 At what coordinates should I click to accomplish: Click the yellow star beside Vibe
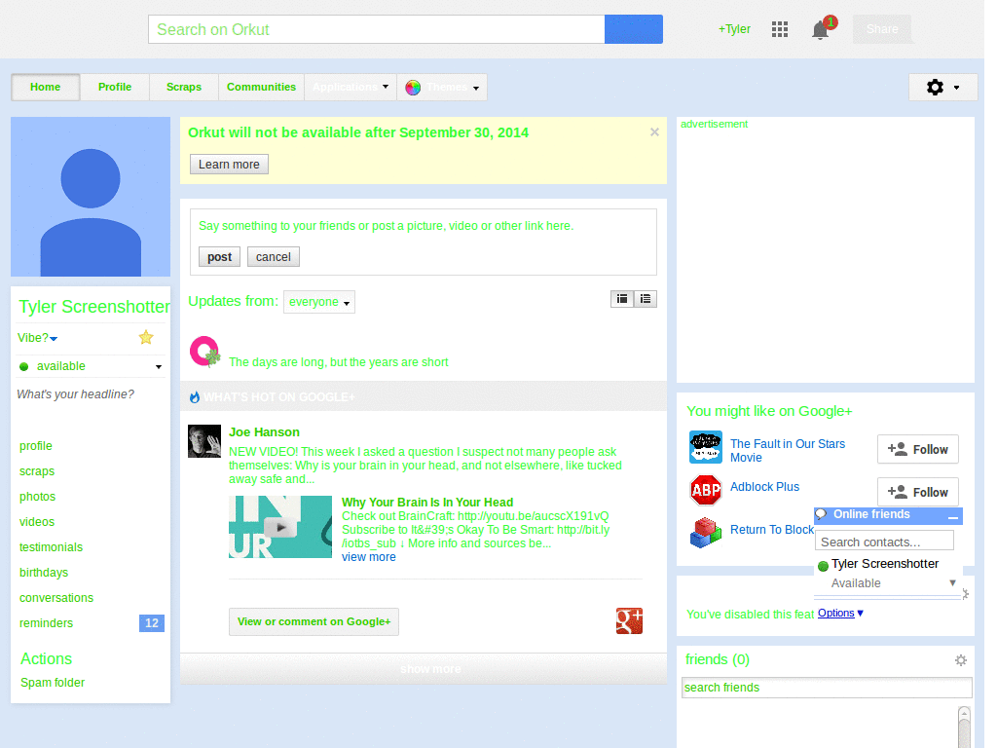click(146, 337)
